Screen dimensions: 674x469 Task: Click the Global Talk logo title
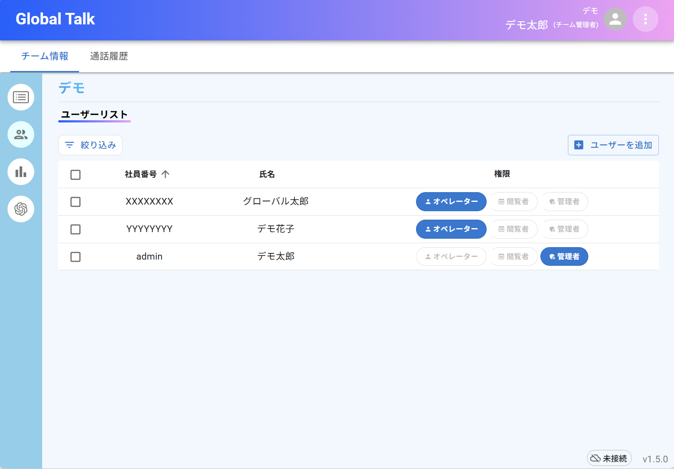click(x=56, y=19)
